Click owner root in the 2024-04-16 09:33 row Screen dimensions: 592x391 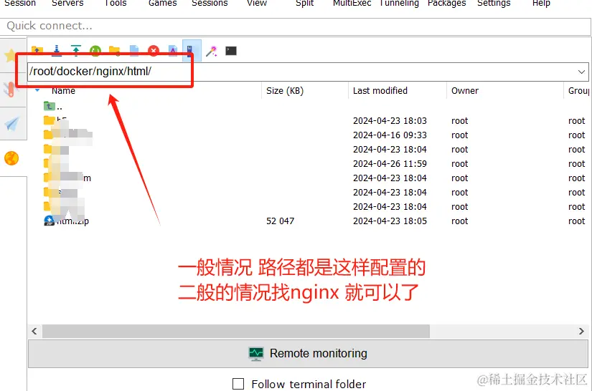point(459,135)
